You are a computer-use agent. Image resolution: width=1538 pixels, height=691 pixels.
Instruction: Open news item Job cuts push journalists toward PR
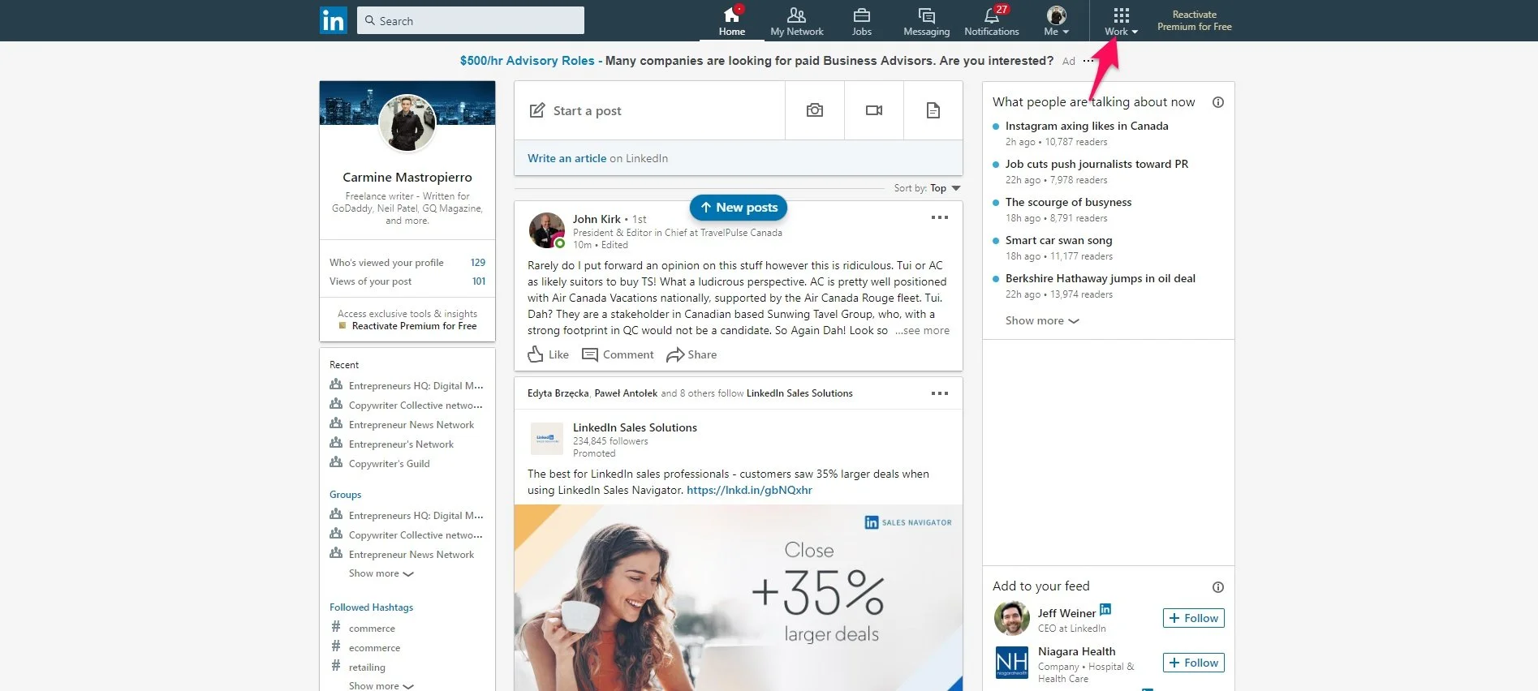point(1096,164)
